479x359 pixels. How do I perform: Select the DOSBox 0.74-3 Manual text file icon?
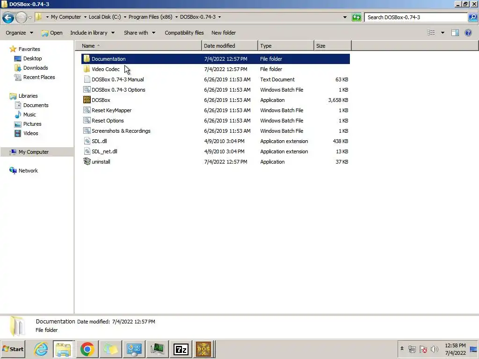[87, 79]
